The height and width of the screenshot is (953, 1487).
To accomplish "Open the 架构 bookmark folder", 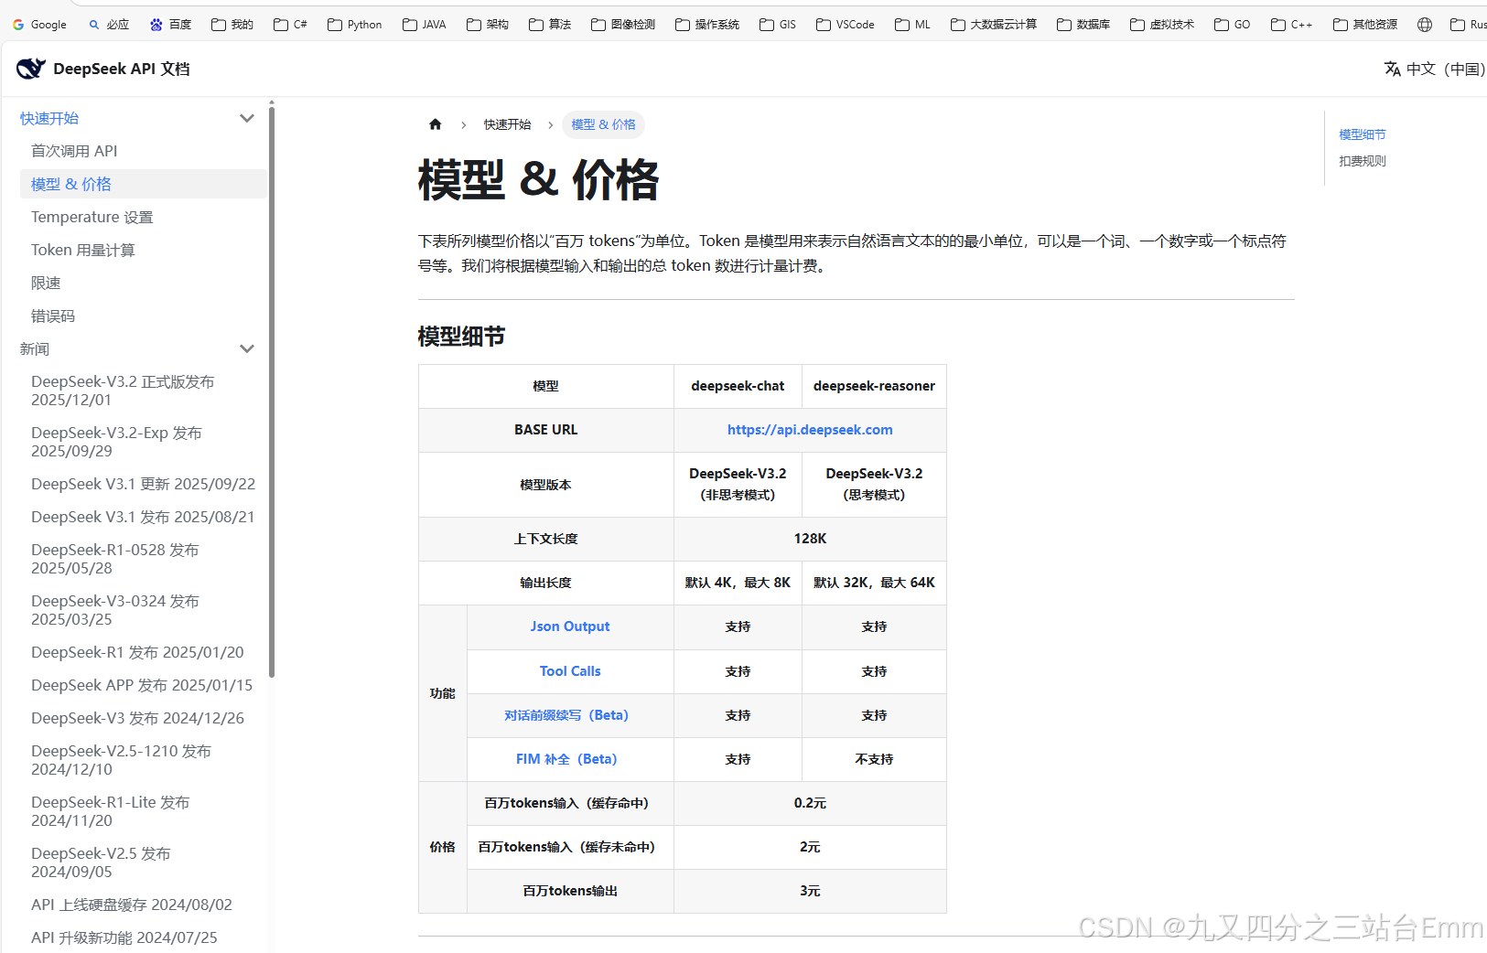I will coord(488,25).
